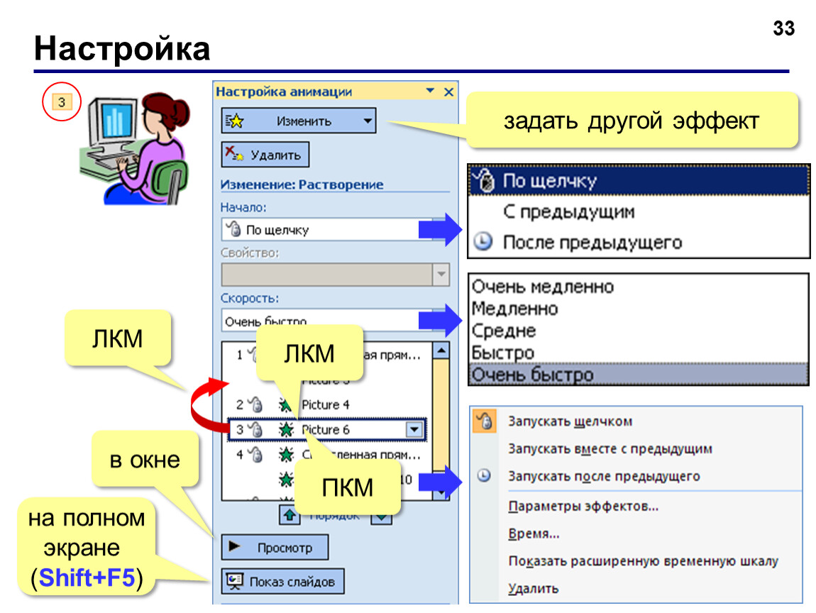Open Параметры эффектов from the context menu
Viewport: 816px width, 613px height.
583,506
